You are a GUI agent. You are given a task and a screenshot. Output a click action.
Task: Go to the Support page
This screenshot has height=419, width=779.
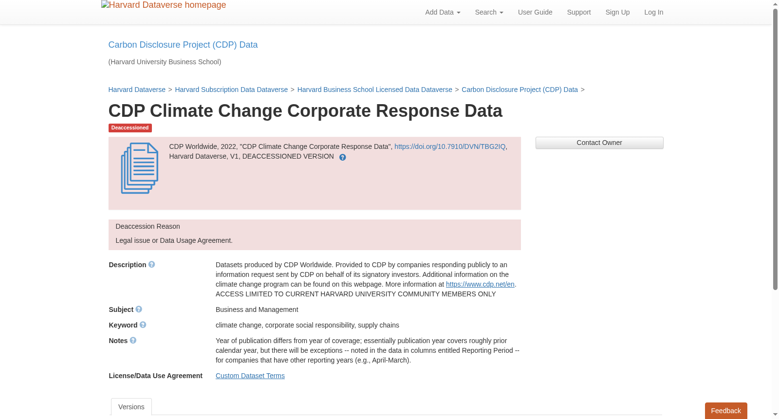579,12
